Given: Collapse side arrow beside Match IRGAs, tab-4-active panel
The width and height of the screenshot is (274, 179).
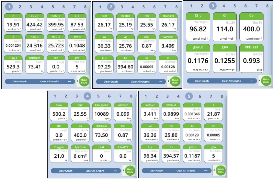Looking at the screenshot, I should (x=123, y=170).
